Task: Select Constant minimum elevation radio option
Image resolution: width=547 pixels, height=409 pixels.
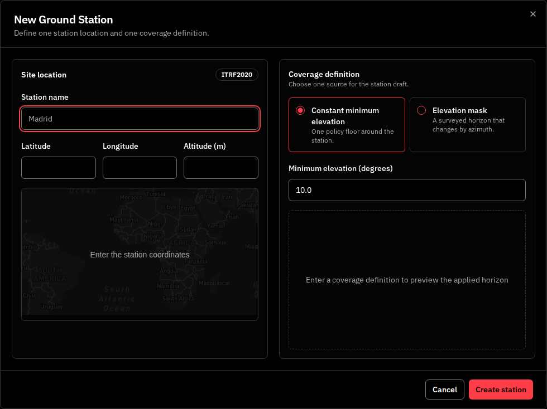Action: coord(347,125)
